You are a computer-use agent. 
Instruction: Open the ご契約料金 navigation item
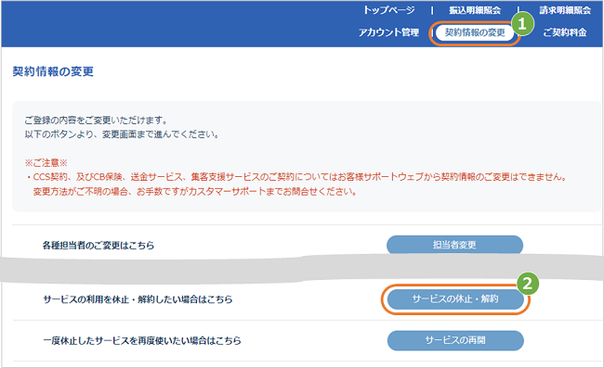[x=565, y=32]
